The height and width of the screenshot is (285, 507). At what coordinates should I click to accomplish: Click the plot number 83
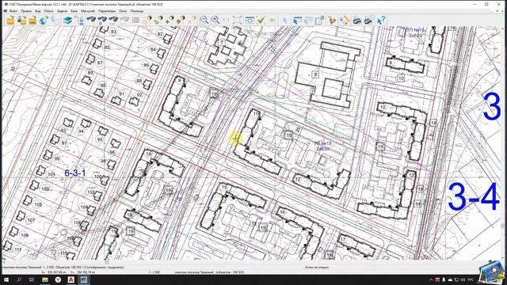(x=113, y=32)
